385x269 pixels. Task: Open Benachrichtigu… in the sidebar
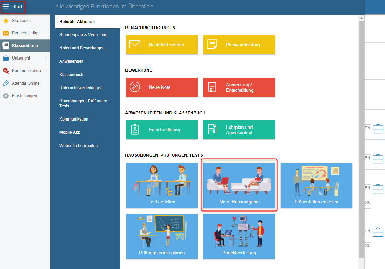coord(25,33)
